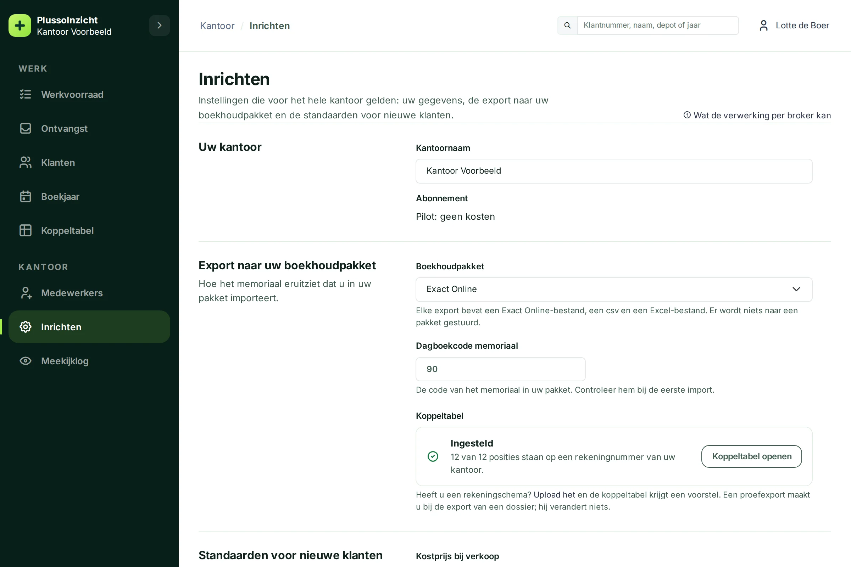
Task: Click the Kantoor Voorbeeld sidebar subtitle
Action: click(x=74, y=32)
